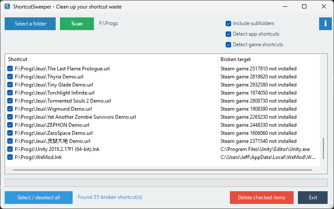Toggle the Include subfolders checkbox

pyautogui.click(x=229, y=23)
